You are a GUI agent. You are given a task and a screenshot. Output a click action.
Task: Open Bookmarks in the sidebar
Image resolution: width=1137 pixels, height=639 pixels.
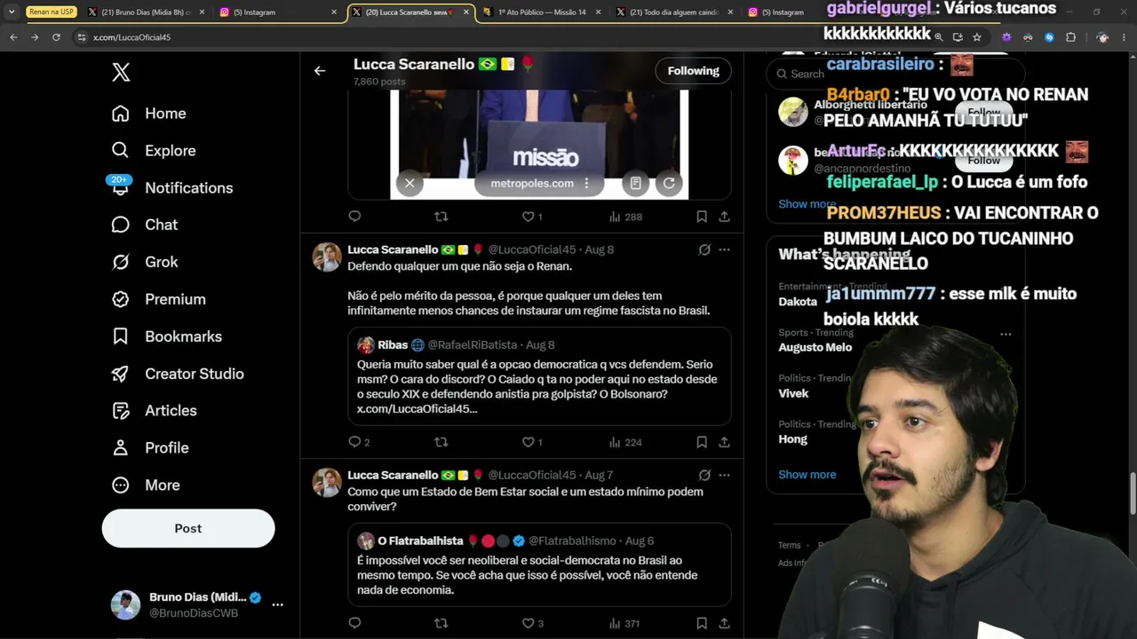click(x=166, y=336)
